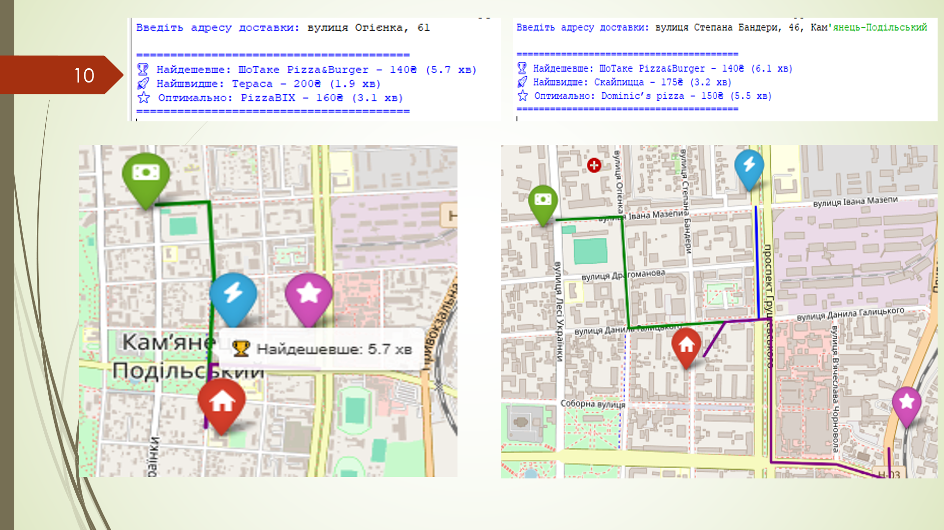Viewport: 944px width, 530px height.
Task: Click the star icon in left console output
Action: 144,97
